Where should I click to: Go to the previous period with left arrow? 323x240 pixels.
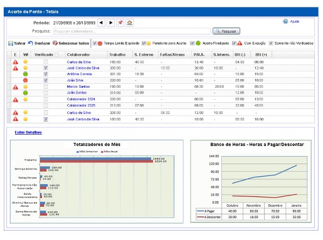(x=101, y=23)
